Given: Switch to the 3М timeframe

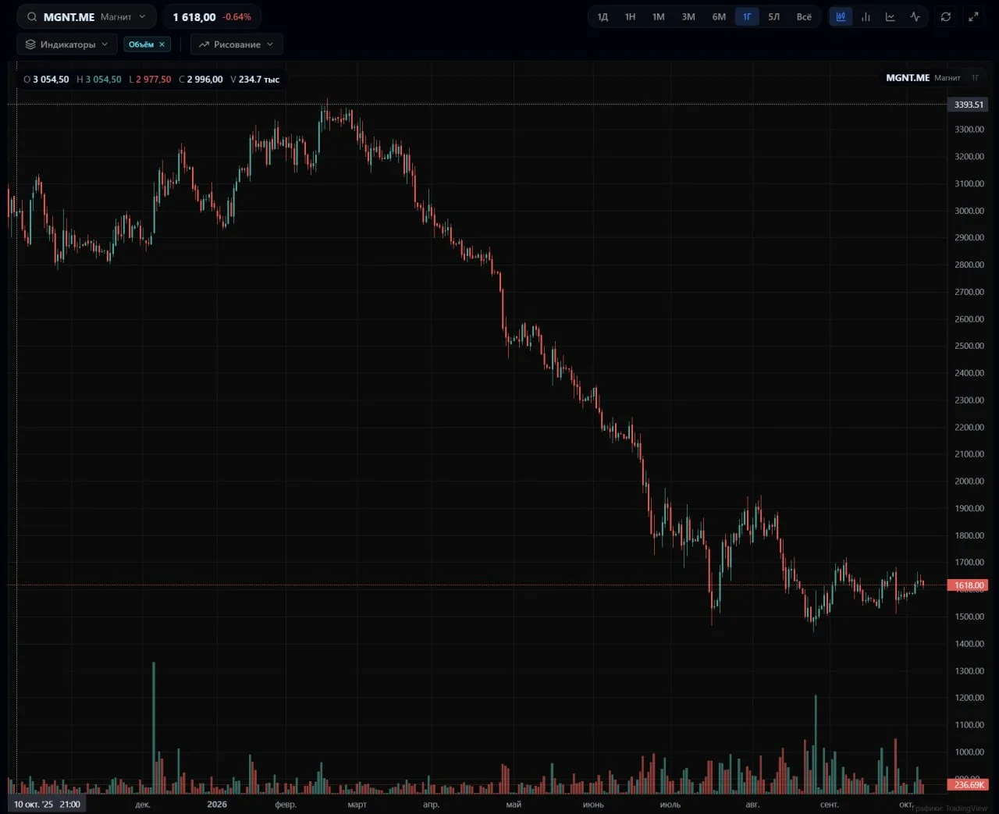Looking at the screenshot, I should pyautogui.click(x=688, y=16).
